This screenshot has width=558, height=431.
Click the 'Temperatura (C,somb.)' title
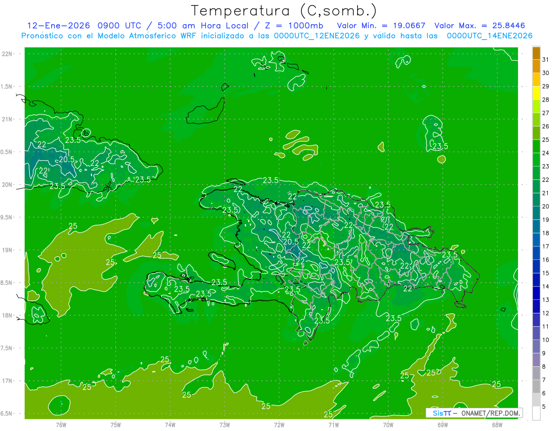pyautogui.click(x=284, y=10)
